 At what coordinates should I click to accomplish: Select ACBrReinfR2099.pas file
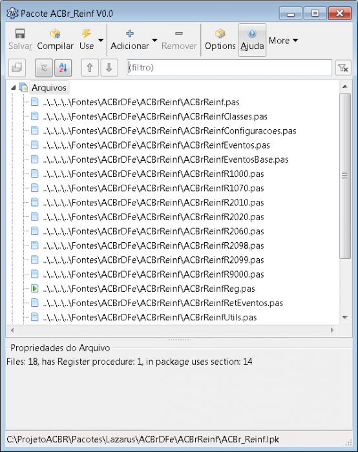coord(153,260)
